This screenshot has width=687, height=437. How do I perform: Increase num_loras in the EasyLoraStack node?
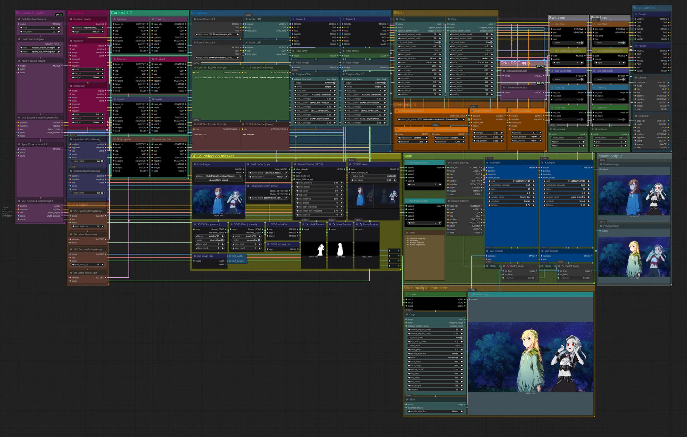click(335, 91)
